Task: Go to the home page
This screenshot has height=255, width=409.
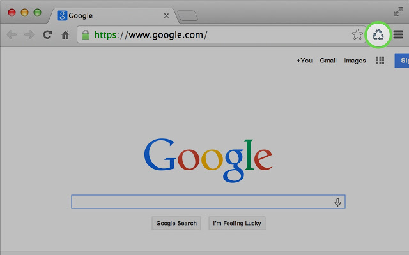Action: click(65, 34)
